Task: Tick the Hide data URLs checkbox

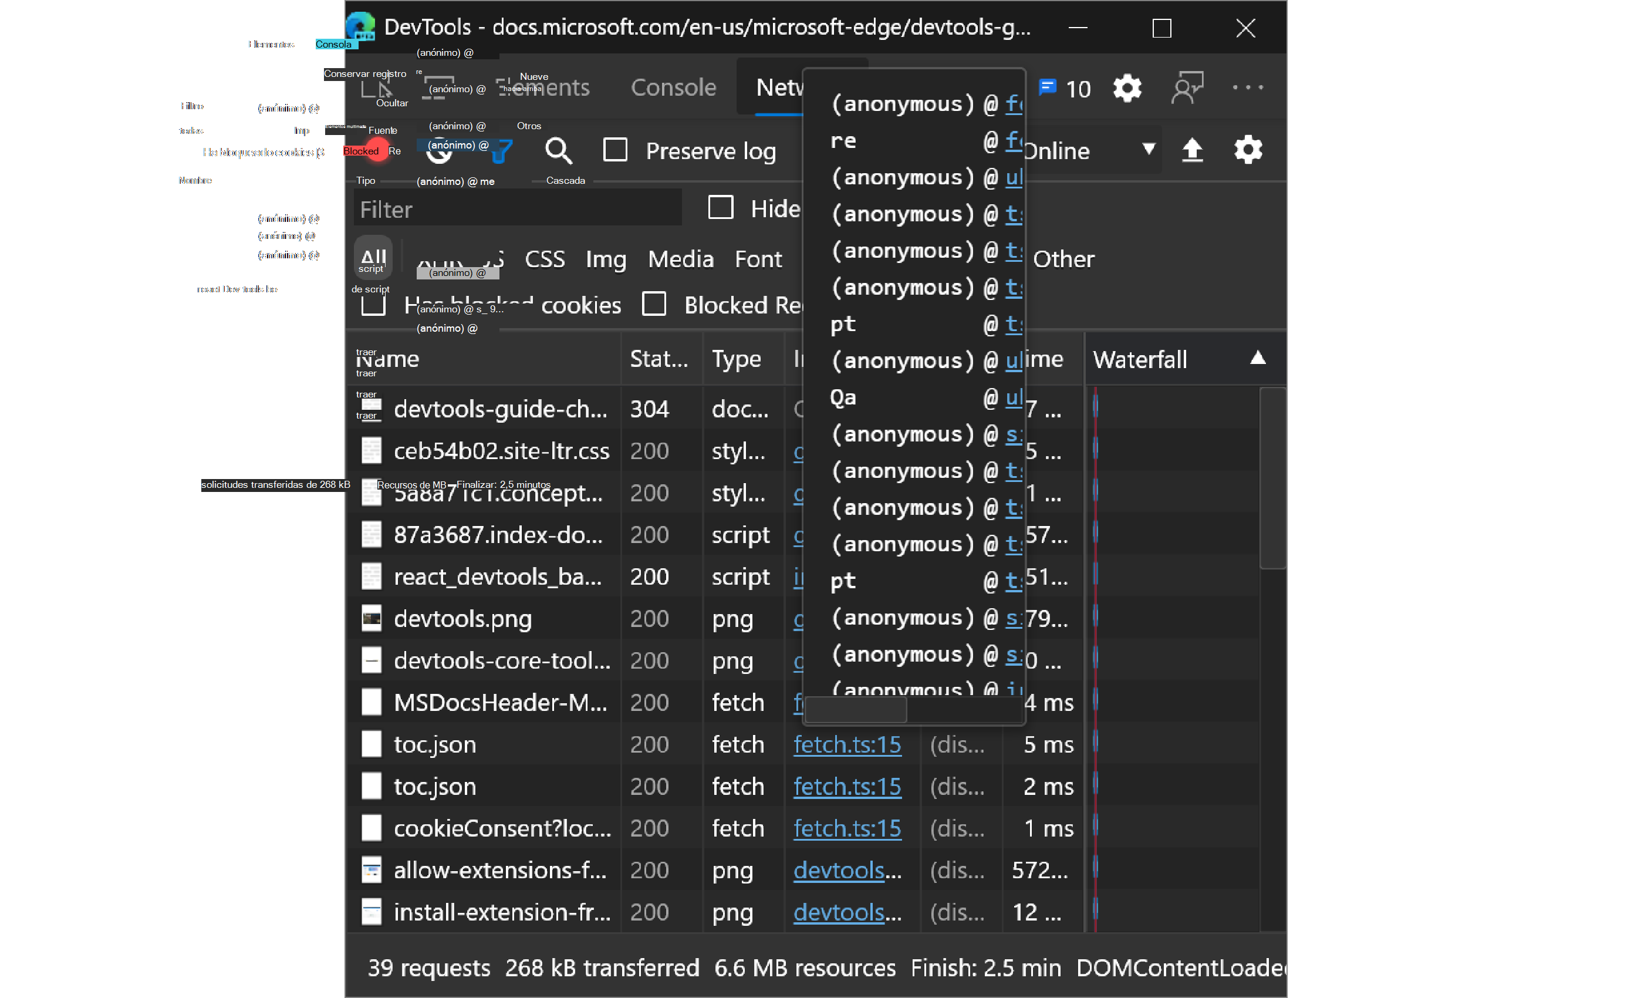Action: pyautogui.click(x=720, y=207)
